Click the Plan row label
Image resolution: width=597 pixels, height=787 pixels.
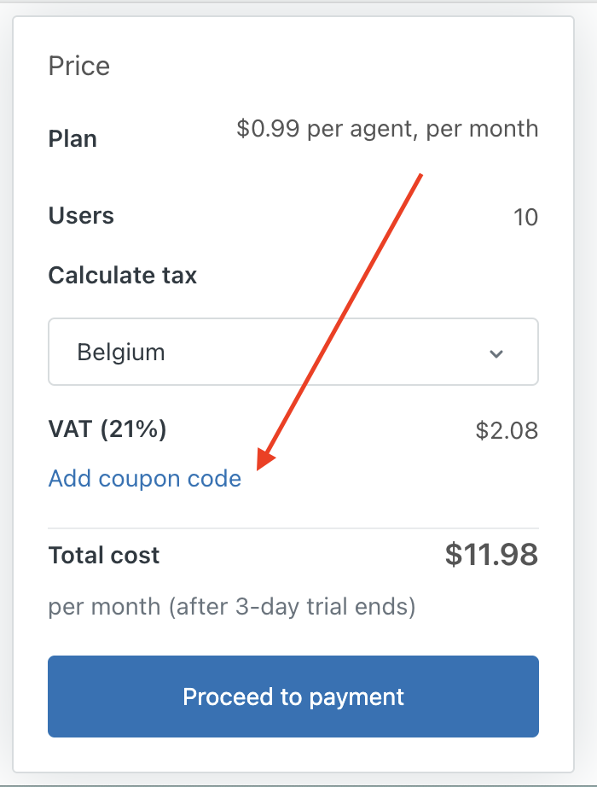(72, 138)
